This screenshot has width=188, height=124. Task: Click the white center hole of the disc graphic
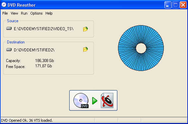[x=141, y=48]
